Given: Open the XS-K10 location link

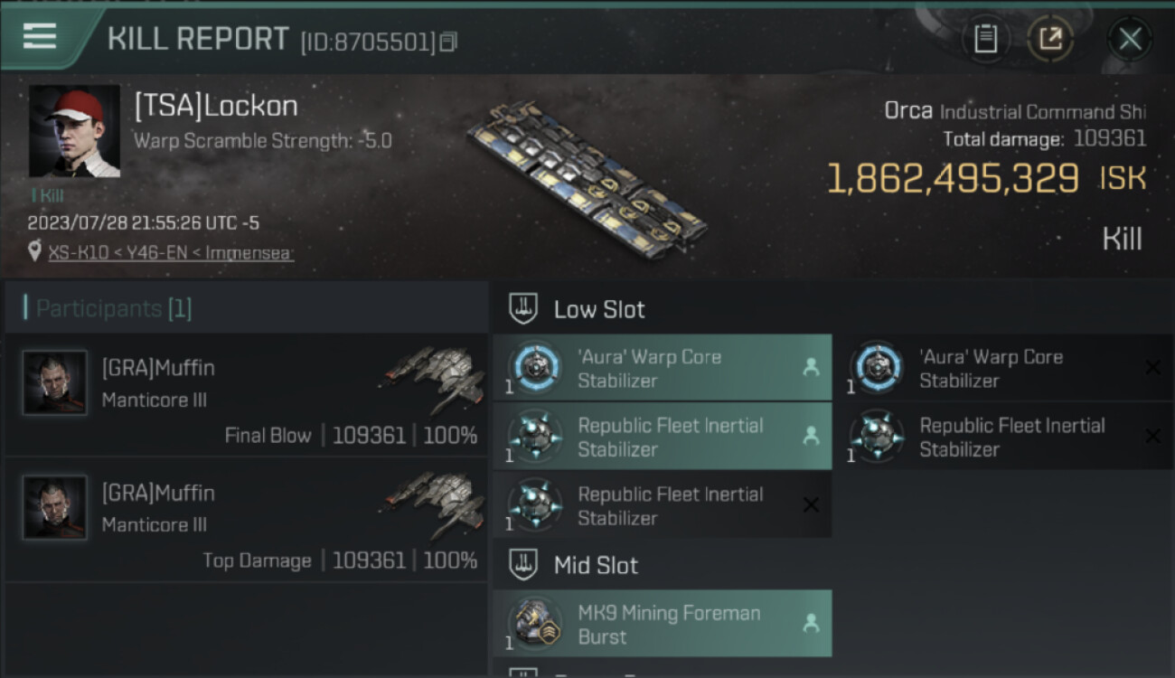Looking at the screenshot, I should [x=171, y=252].
